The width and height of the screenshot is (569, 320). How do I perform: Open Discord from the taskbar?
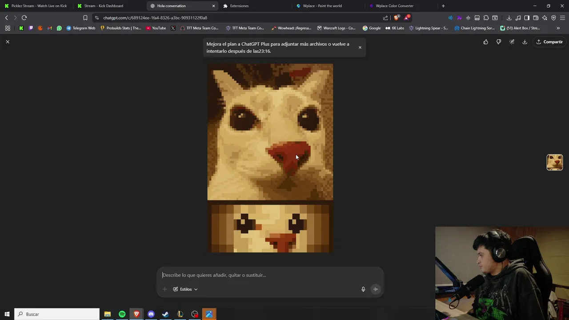click(x=151, y=314)
